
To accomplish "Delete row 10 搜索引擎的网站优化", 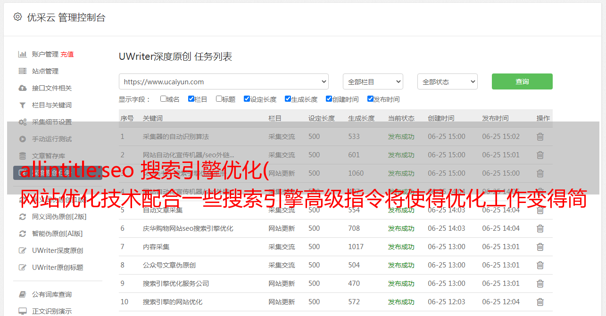I will [540, 302].
